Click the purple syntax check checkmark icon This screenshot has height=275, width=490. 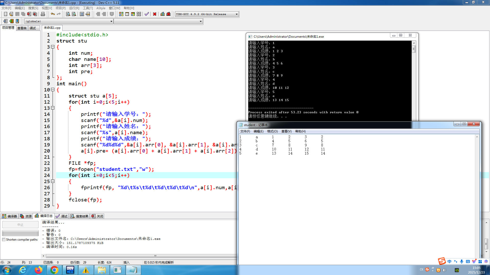pyautogui.click(x=146, y=14)
